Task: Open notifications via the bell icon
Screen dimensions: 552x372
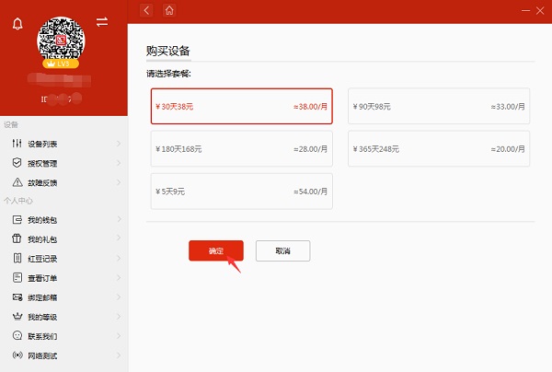Action: (x=17, y=24)
